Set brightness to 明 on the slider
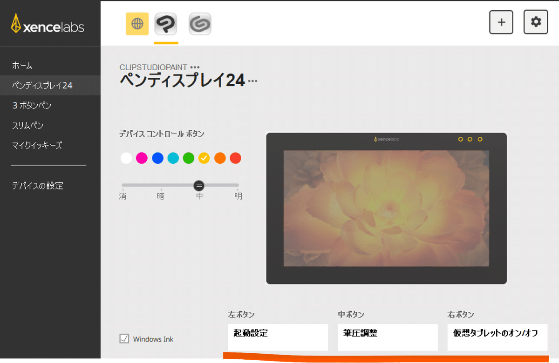This screenshot has width=559, height=363. pos(238,196)
